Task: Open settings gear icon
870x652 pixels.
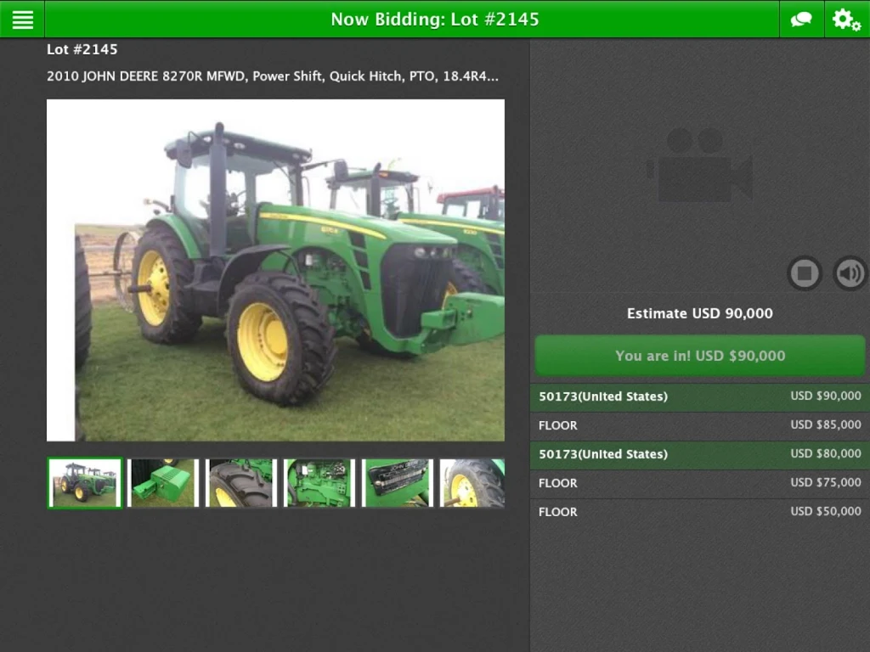Action: point(847,20)
